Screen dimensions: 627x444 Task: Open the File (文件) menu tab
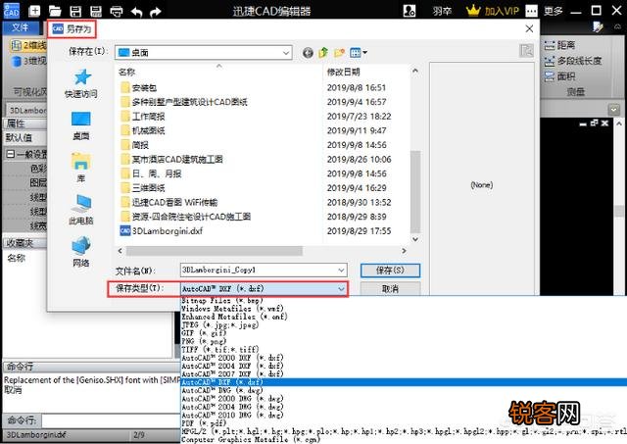(20, 27)
